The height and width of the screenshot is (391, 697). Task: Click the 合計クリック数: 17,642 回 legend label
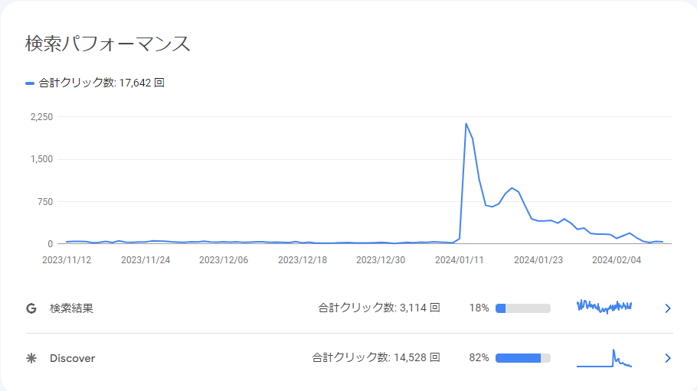[102, 83]
